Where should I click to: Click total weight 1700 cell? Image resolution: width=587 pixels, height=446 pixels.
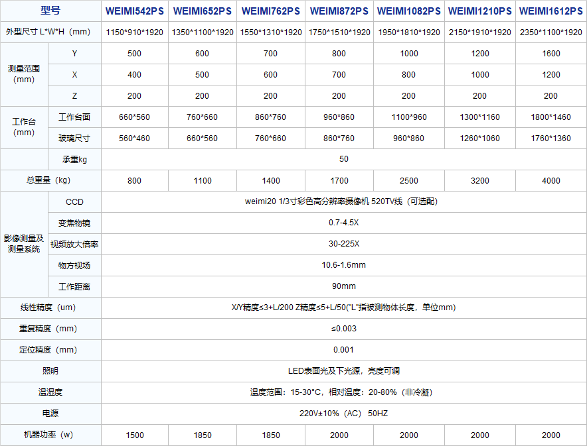click(339, 181)
